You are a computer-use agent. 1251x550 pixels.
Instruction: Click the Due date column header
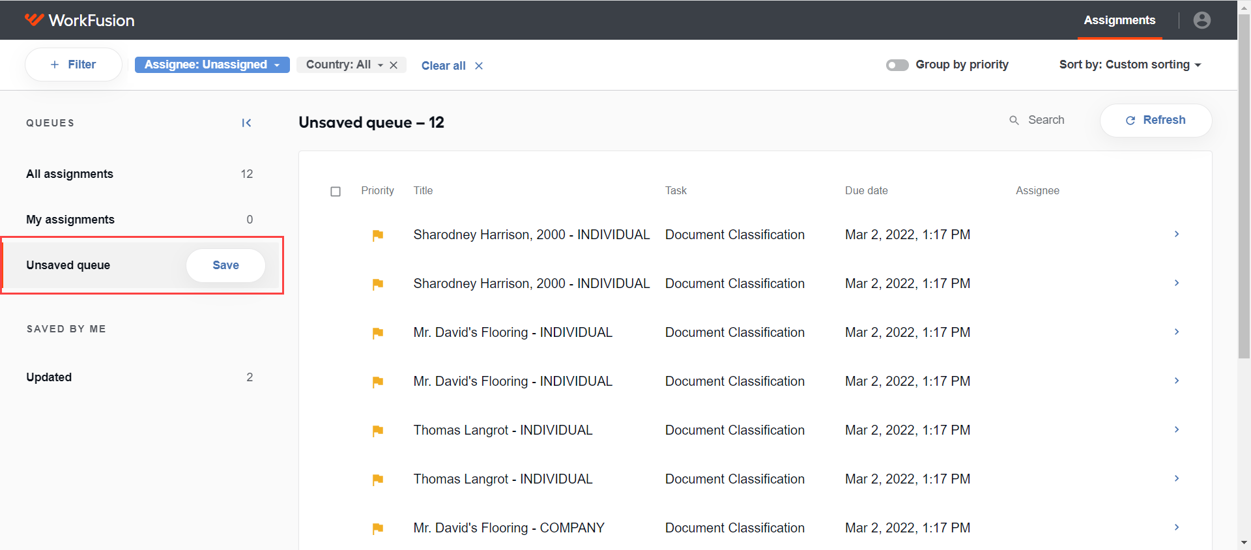(x=866, y=191)
